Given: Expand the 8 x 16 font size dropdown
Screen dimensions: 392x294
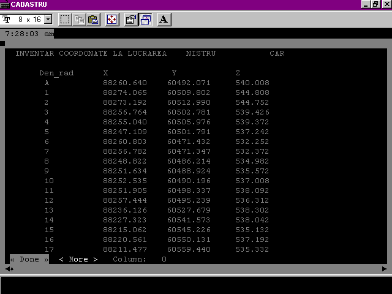Looking at the screenshot, I should coord(48,20).
